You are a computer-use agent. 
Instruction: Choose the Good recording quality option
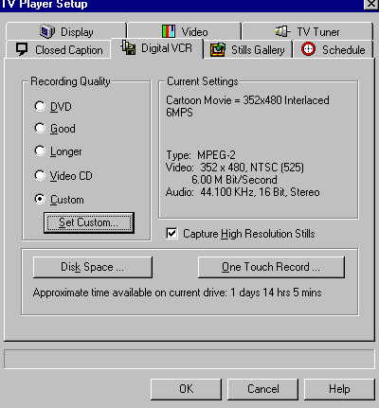[55, 129]
